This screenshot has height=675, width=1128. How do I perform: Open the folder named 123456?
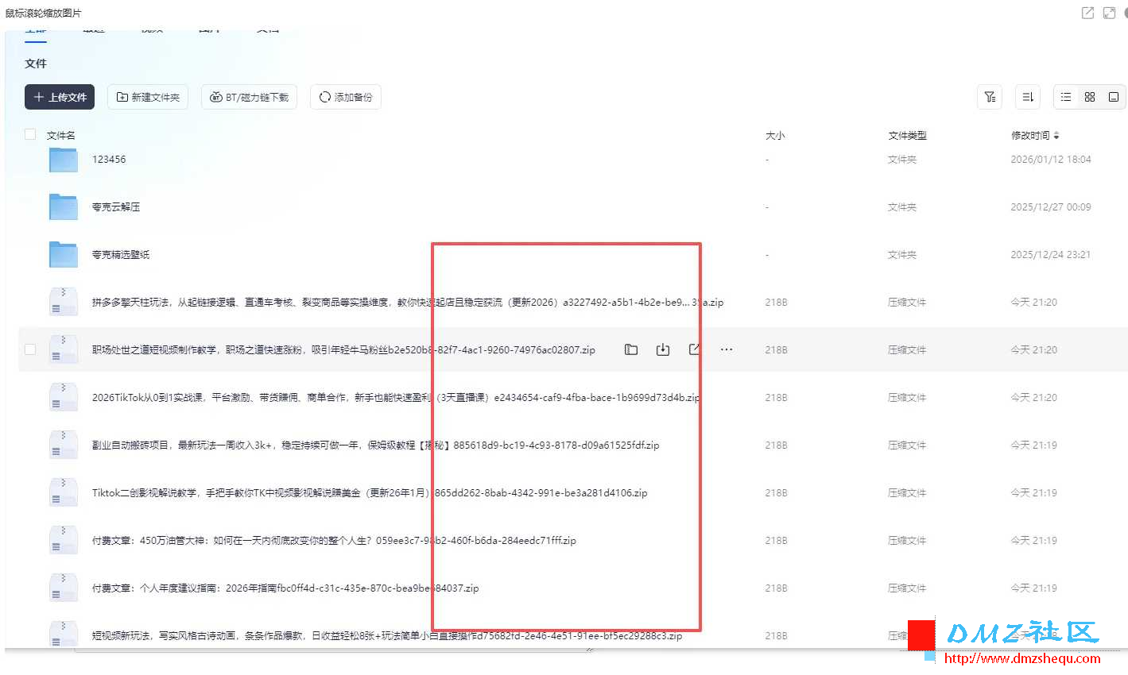click(x=109, y=160)
